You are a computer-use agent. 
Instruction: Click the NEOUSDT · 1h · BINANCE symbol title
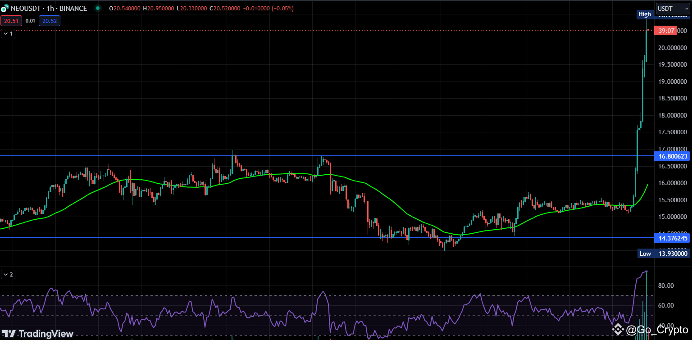point(49,8)
